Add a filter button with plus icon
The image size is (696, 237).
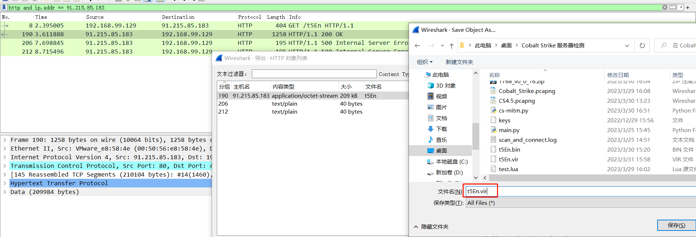[687, 7]
